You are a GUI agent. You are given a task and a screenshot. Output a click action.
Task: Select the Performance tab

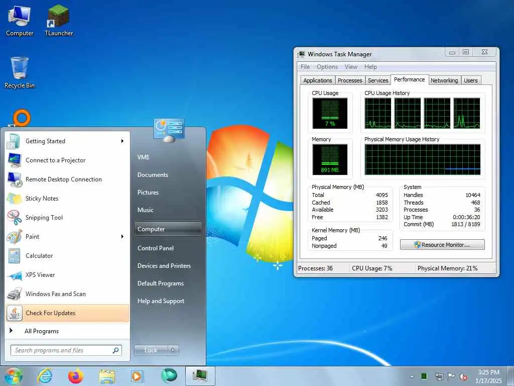point(410,79)
